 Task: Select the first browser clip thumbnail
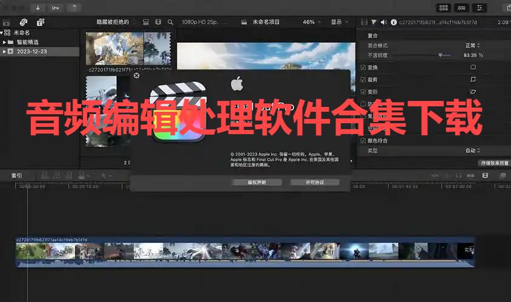click(128, 48)
